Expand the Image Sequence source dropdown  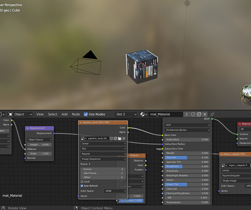103,159
